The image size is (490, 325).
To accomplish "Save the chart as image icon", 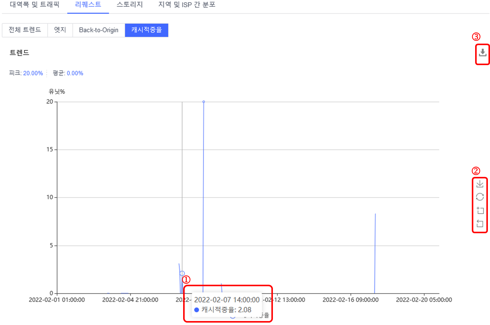I will click(x=480, y=184).
